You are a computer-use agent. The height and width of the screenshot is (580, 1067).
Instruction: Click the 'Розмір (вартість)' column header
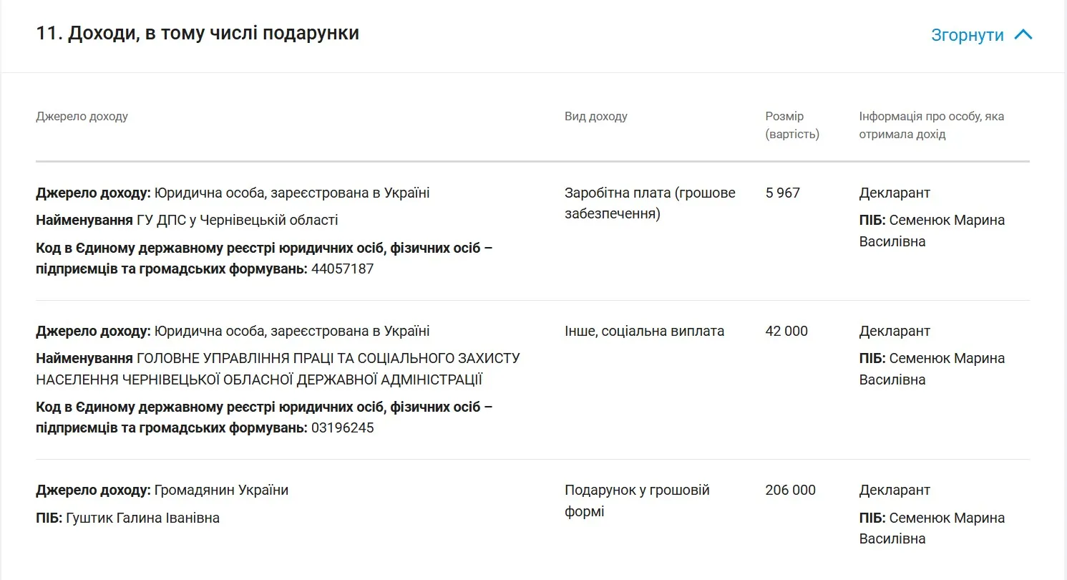(791, 125)
